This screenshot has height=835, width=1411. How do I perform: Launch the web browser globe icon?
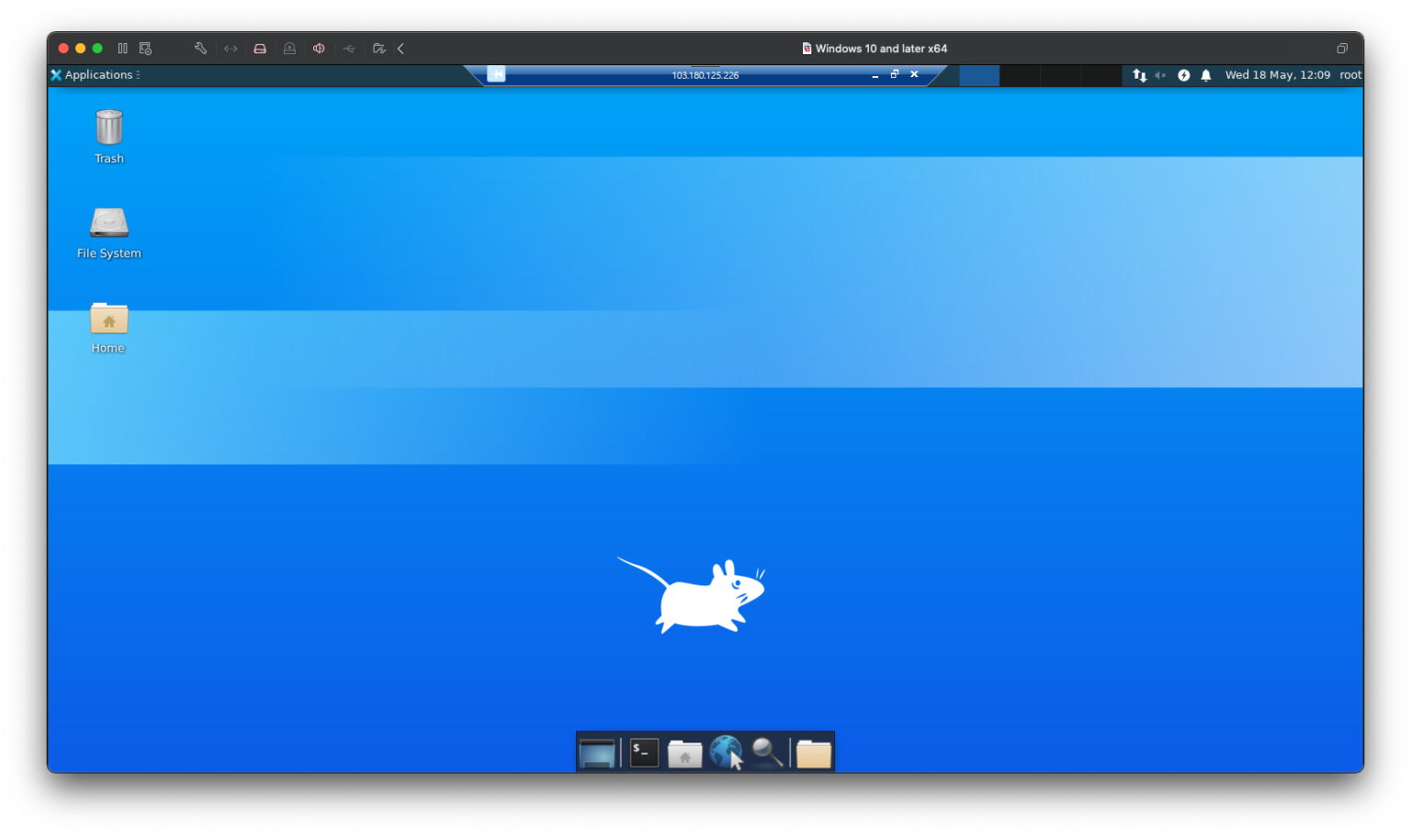click(725, 752)
